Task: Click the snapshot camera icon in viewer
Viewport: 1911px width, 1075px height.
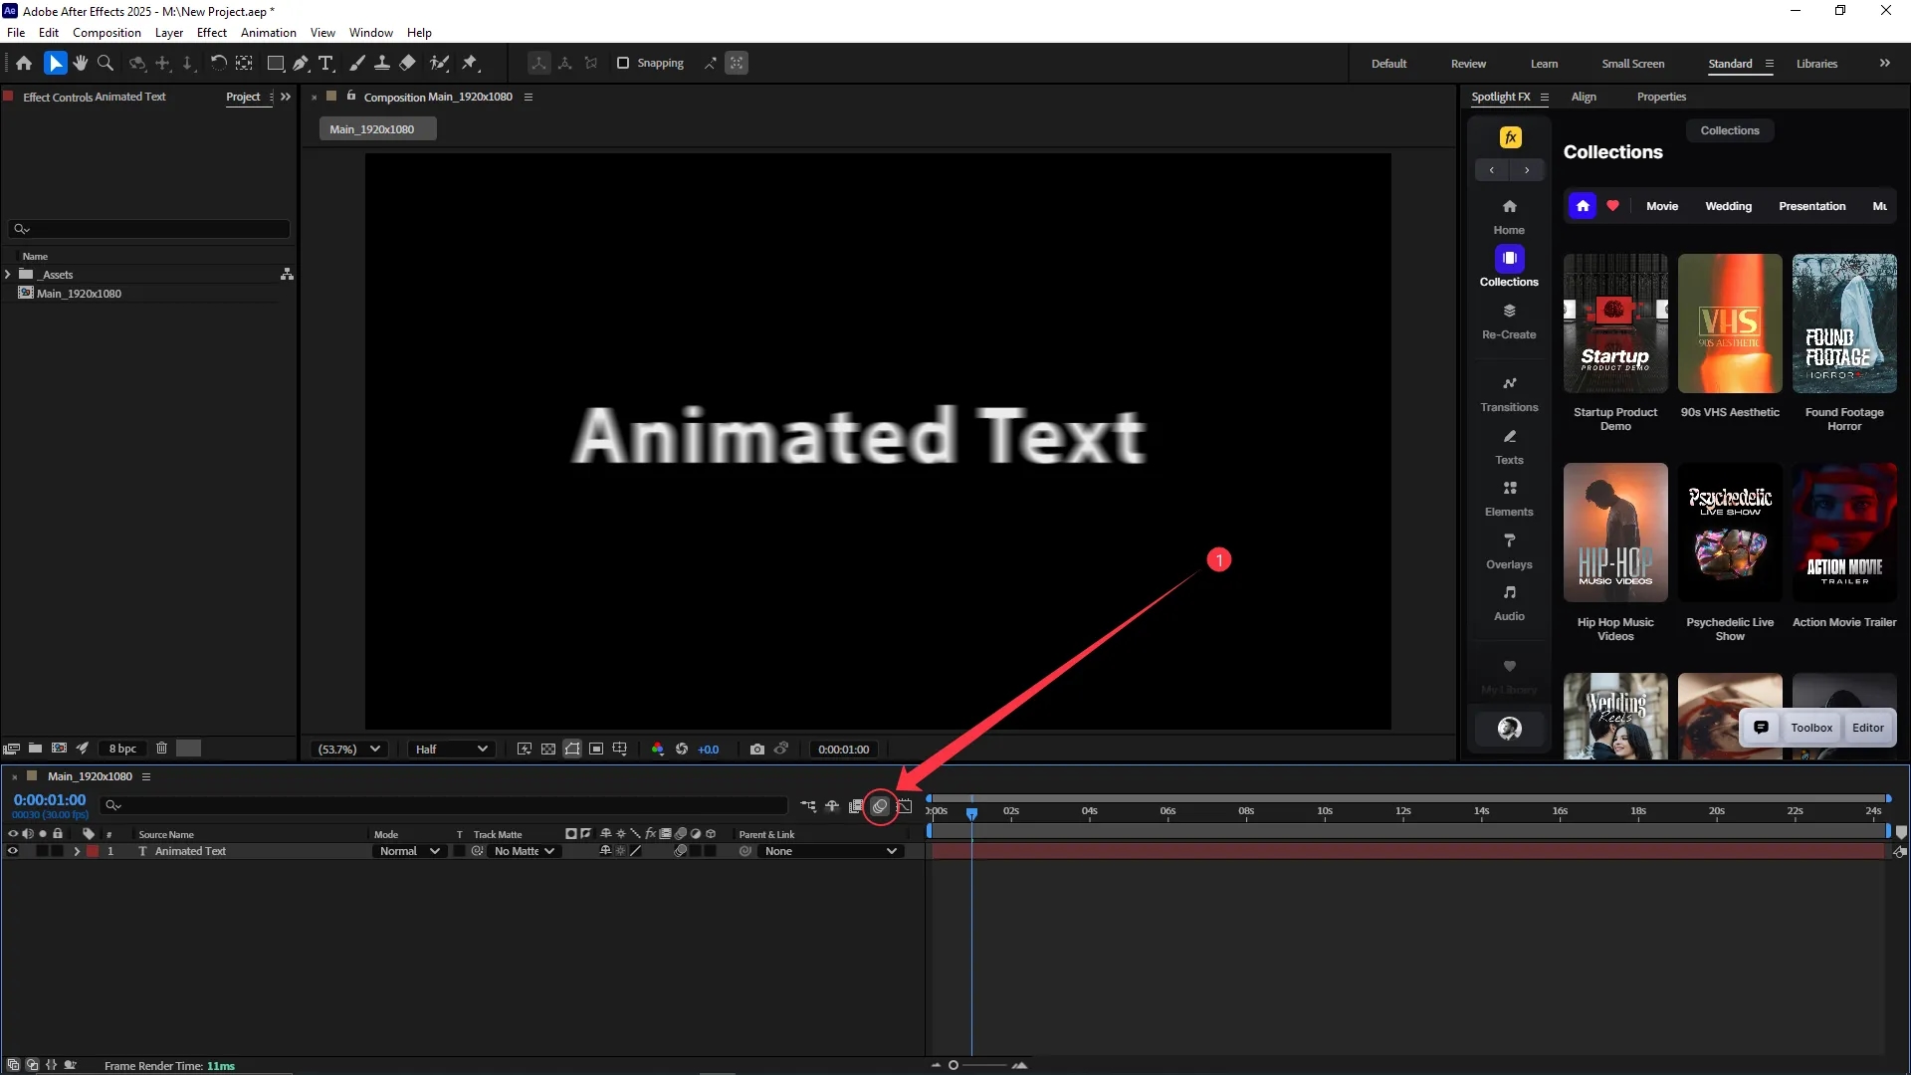Action: click(757, 750)
